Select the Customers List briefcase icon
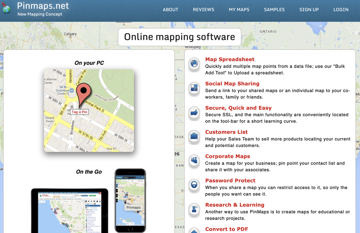The height and width of the screenshot is (233, 360). (194, 137)
